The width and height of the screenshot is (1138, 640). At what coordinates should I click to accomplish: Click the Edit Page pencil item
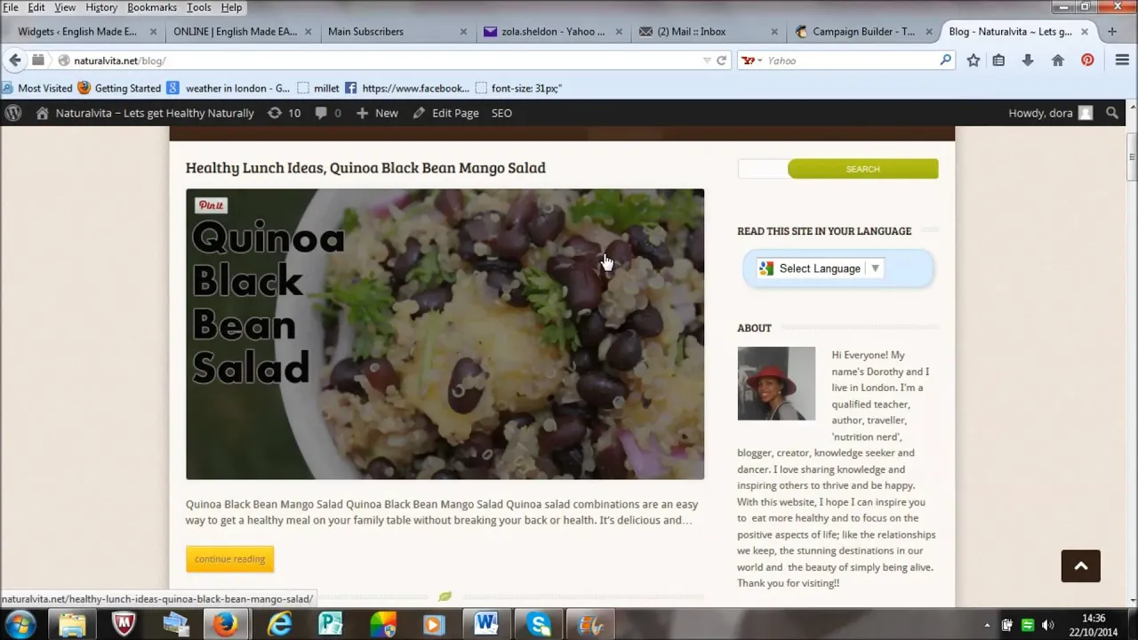(445, 113)
